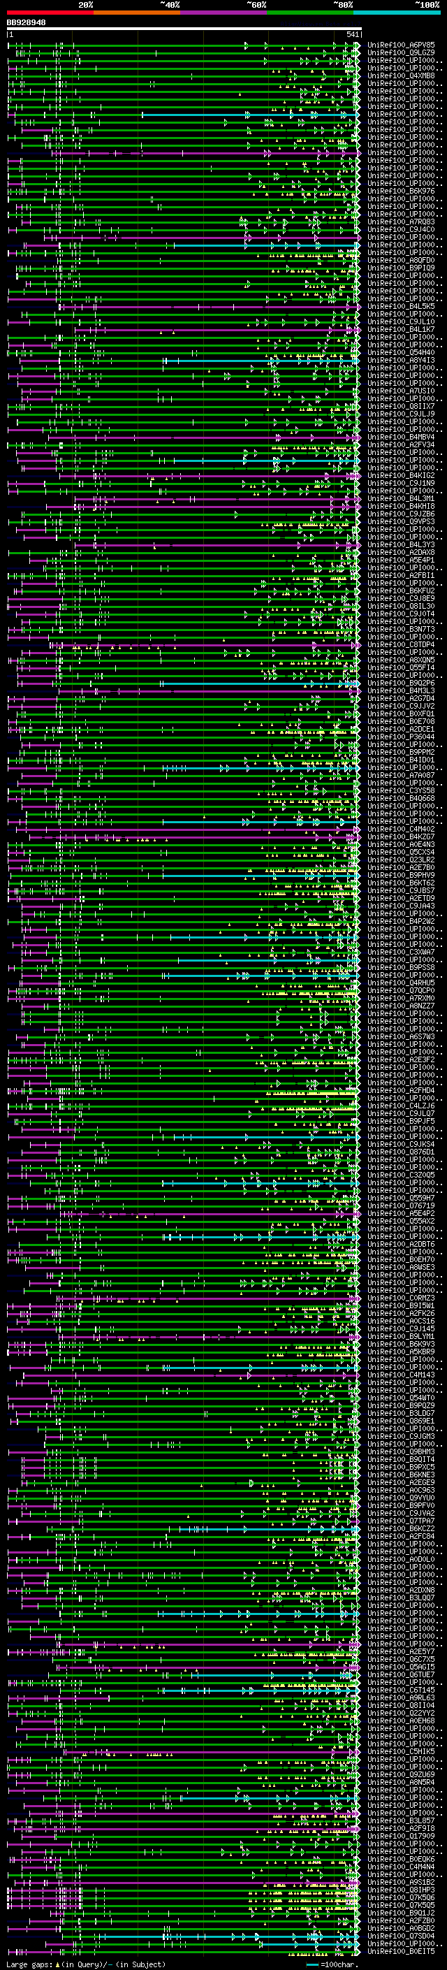The image size is (447, 1970).
Task: Click the white query sequence bar
Action: (184, 28)
